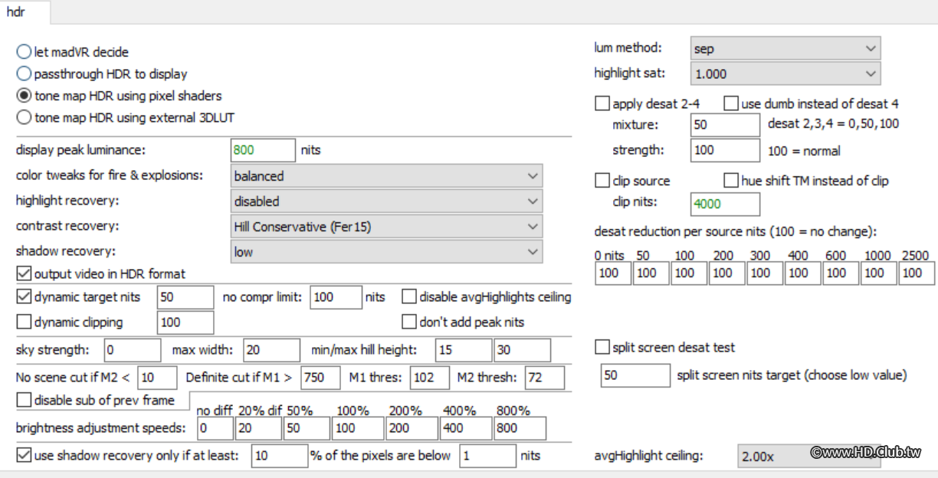Expand the highlight sat dropdown
This screenshot has height=478, width=938.
point(785,74)
